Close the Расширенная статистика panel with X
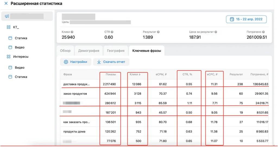Screen dimensions: 278x149 pos(6,4)
